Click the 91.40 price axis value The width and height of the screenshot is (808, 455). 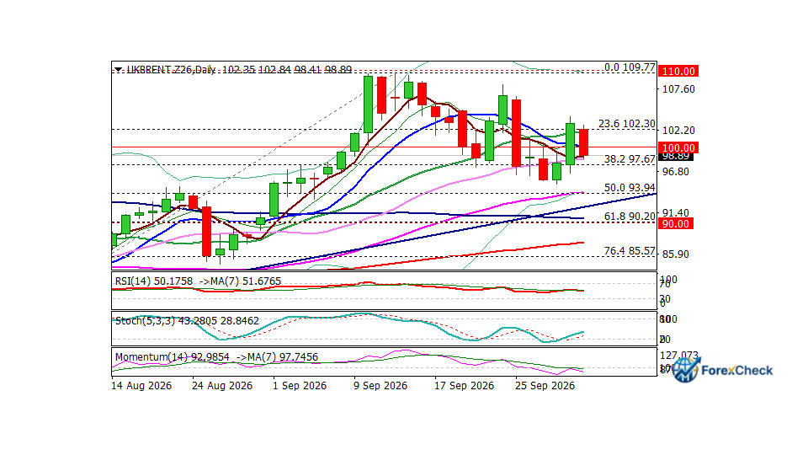(676, 213)
